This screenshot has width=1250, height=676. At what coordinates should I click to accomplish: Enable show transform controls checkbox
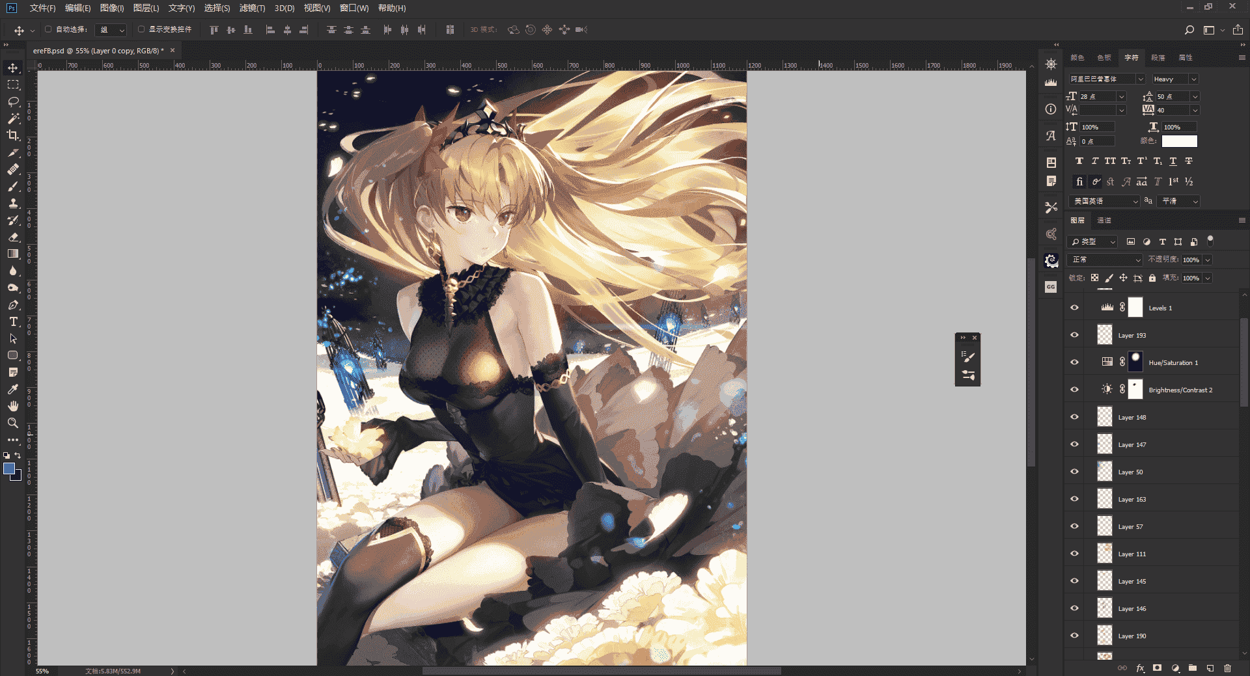141,29
